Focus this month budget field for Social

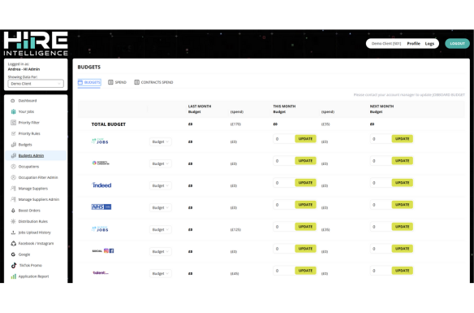click(x=284, y=249)
